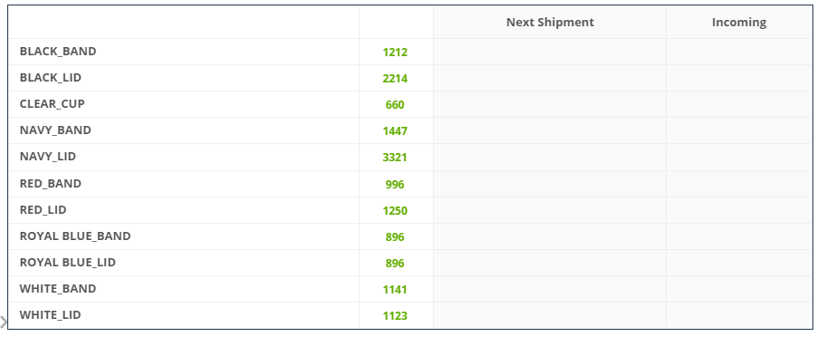Click the Next Shipment cell for WHITE_LID

tap(550, 315)
